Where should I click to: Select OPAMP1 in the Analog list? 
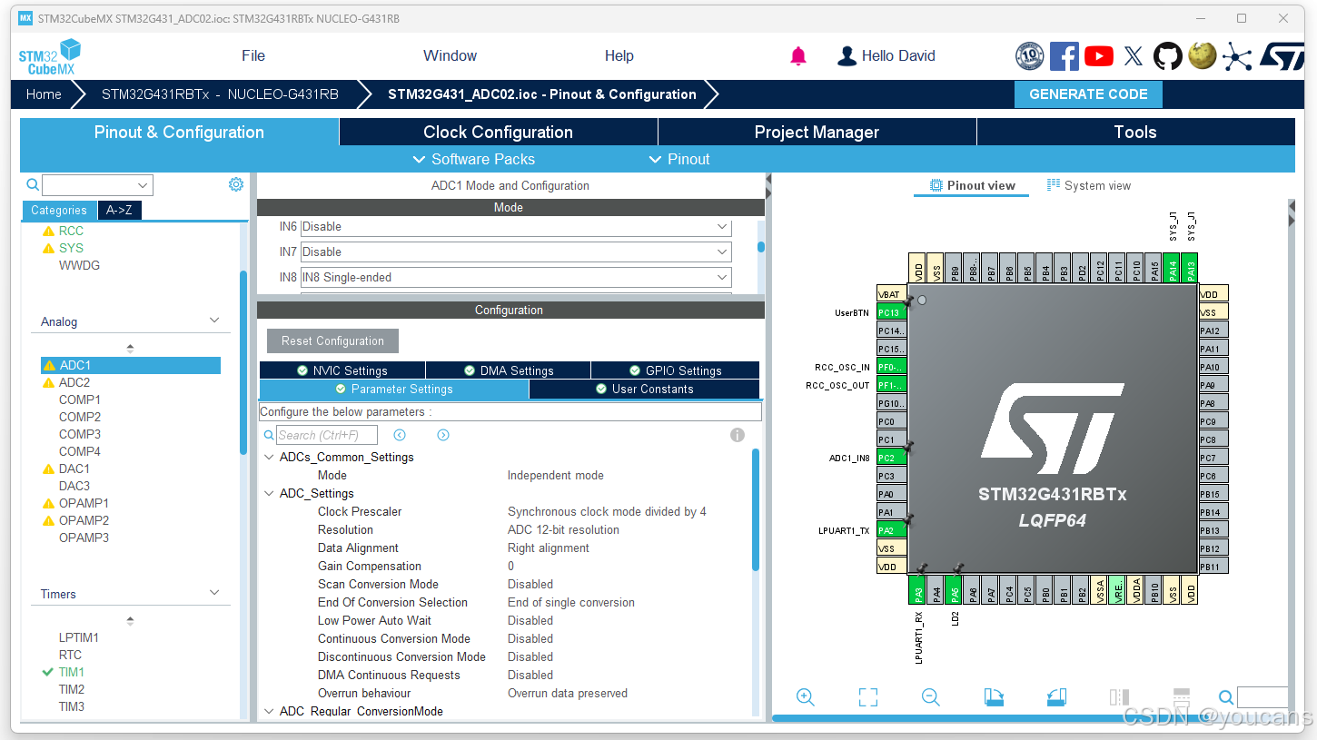pyautogui.click(x=84, y=503)
